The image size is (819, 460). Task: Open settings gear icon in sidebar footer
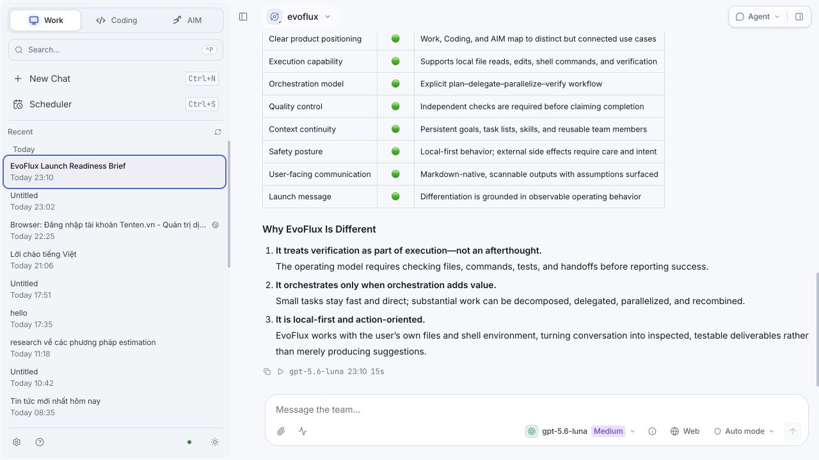[17, 442]
